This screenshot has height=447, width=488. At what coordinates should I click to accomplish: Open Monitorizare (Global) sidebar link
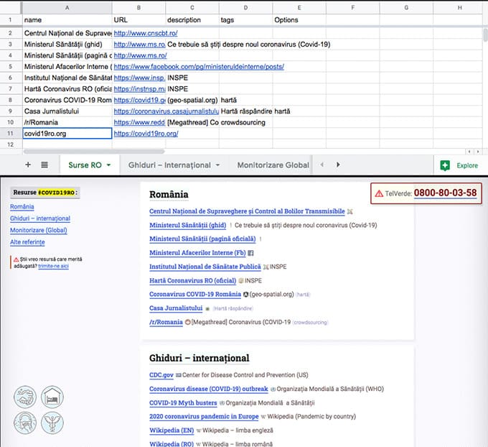pyautogui.click(x=39, y=231)
